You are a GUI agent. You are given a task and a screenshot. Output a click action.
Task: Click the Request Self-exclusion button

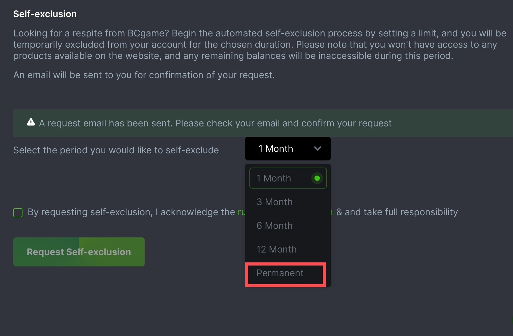79,252
